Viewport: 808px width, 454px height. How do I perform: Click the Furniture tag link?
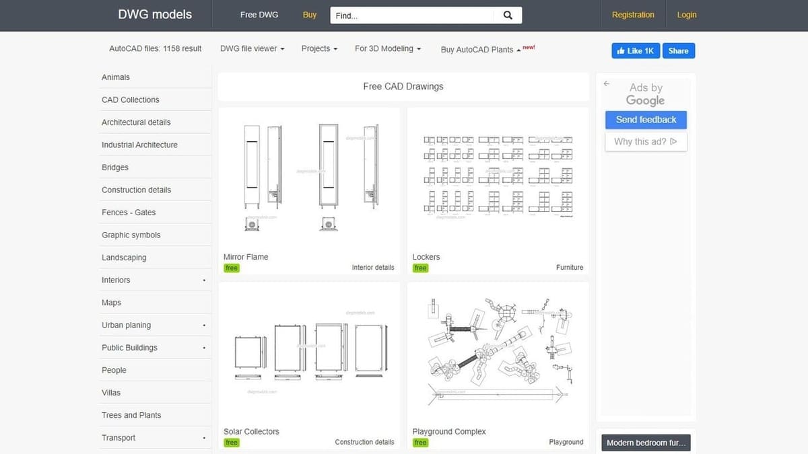(x=570, y=268)
